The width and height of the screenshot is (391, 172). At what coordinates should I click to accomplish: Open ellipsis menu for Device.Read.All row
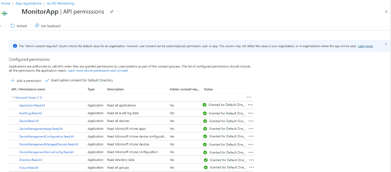pos(251,121)
